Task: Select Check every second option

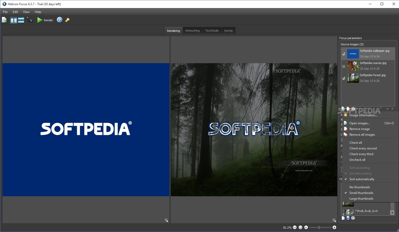Action: point(370,148)
